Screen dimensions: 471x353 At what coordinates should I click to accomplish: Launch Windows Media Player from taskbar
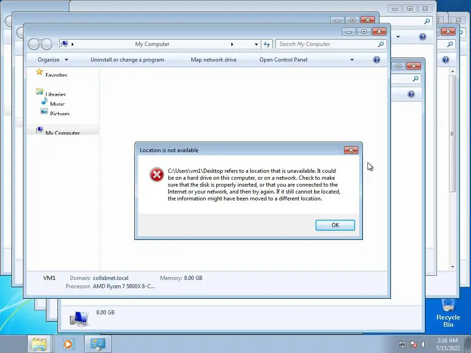point(68,344)
